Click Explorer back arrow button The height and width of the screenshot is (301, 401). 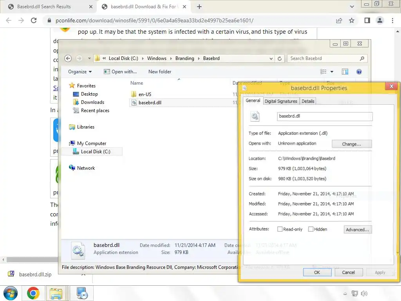point(68,58)
